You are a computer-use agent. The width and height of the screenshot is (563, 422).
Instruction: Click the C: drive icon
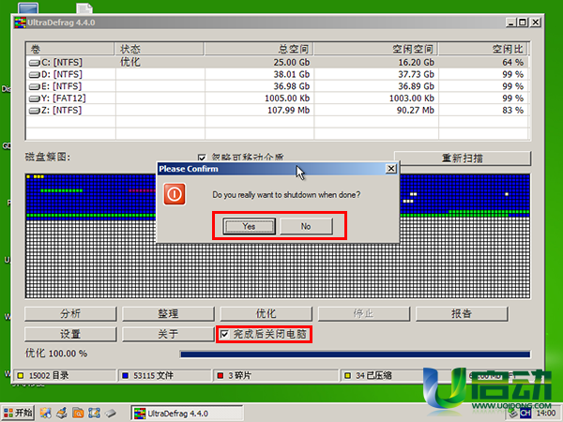click(34, 63)
